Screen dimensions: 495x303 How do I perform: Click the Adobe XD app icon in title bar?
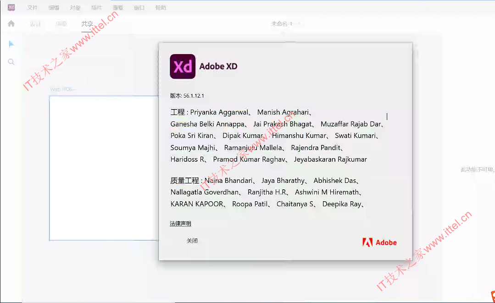point(11,7)
